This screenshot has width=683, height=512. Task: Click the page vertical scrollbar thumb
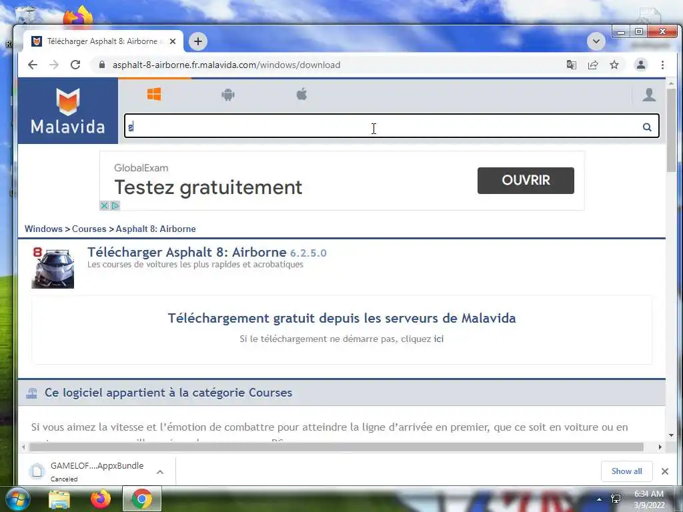(x=671, y=130)
